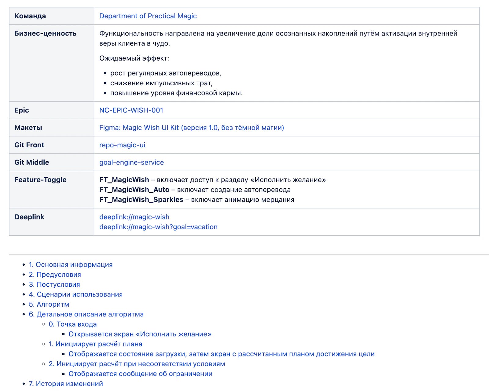
Task: Click the deeplink with goal=vacation parameter
Action: [158, 227]
